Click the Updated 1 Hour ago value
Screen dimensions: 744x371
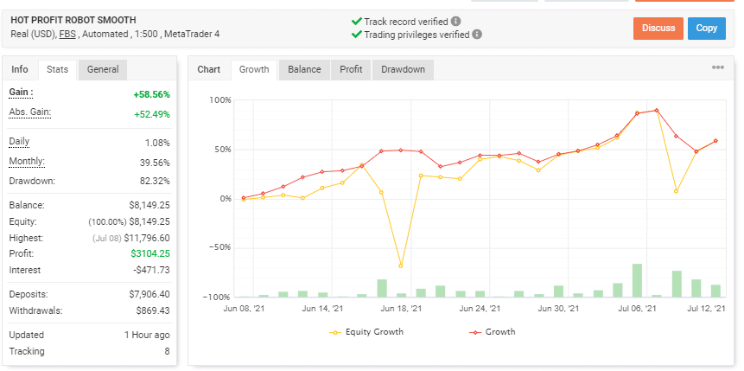point(147,335)
